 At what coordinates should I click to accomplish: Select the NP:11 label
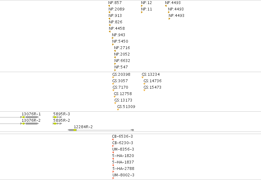(x=147, y=9)
